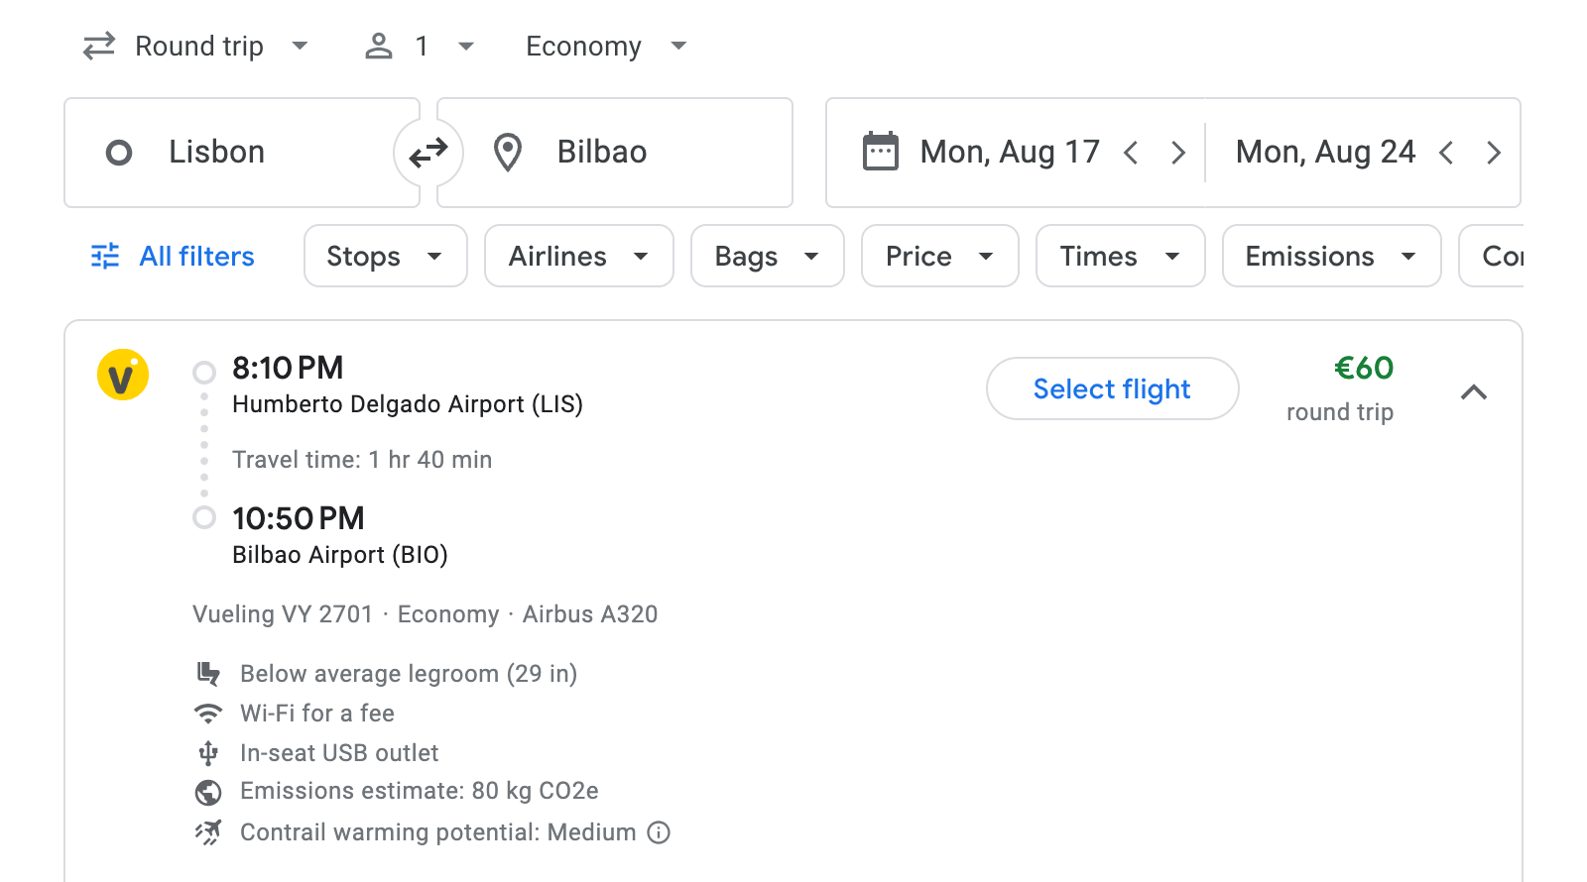Open the Stops filter dropdown

pyautogui.click(x=385, y=256)
